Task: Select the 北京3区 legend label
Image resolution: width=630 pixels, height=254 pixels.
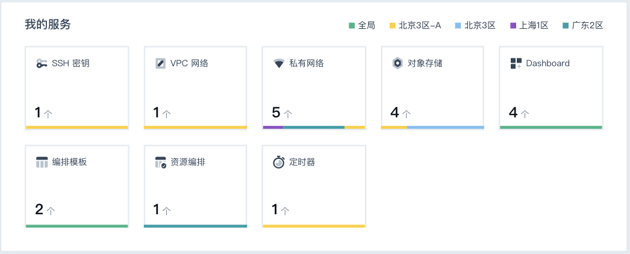Action: 480,25
